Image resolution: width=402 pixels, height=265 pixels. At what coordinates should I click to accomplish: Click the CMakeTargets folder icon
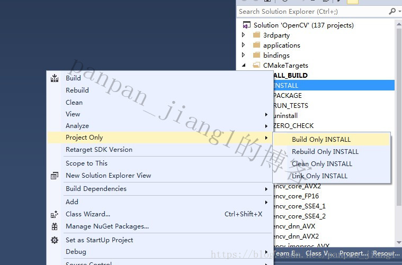click(257, 65)
